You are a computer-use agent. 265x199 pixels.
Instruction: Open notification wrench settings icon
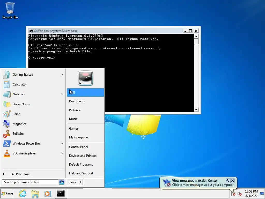228,181
